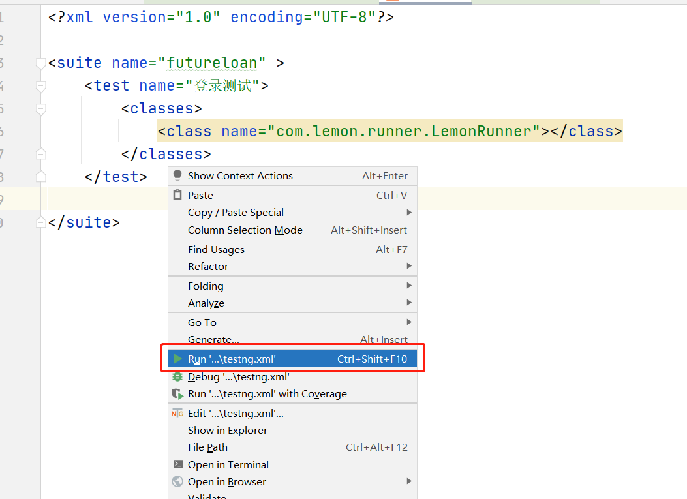Screen dimensions: 687x499
Task: Click the Debug bug icon
Action: pos(177,376)
